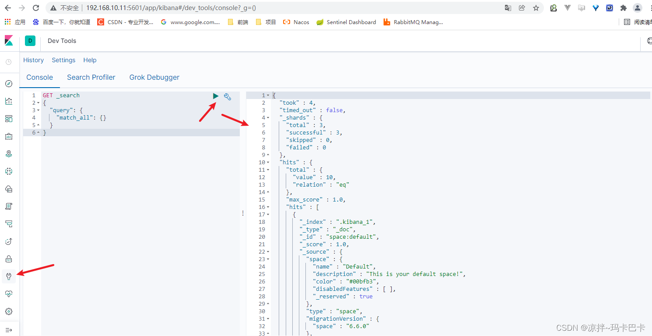Image resolution: width=652 pixels, height=336 pixels.
Task: Open the Settings menu item
Action: 63,60
